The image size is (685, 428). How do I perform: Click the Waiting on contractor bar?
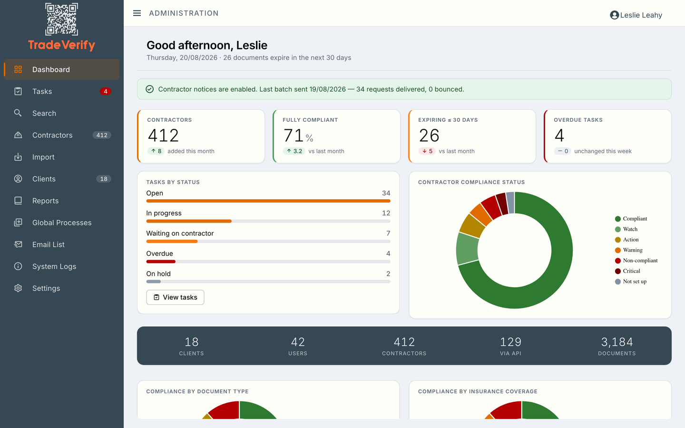tap(268, 242)
